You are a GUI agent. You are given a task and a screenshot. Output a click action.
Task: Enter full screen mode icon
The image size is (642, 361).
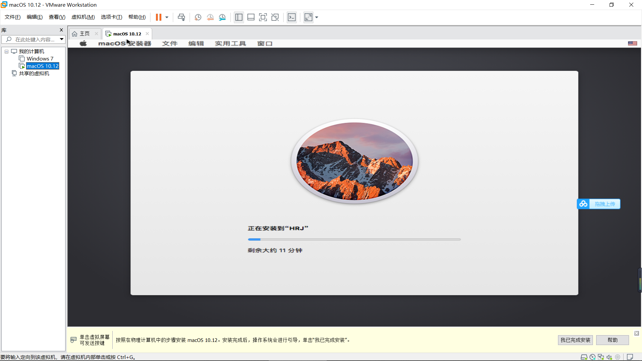263,17
